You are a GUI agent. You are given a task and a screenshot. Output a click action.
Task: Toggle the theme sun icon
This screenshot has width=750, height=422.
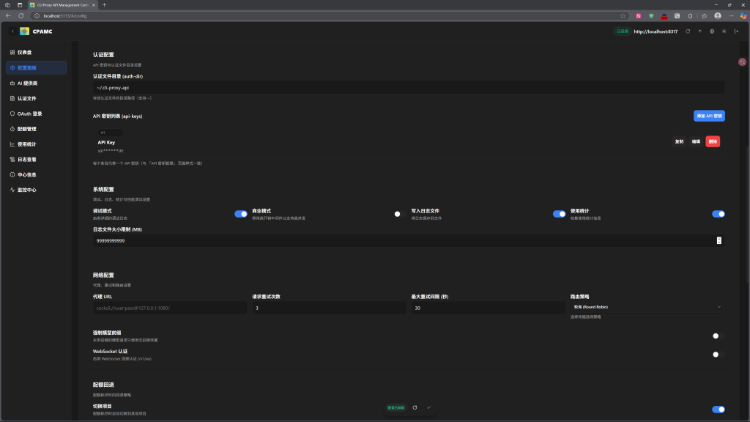[x=724, y=31]
